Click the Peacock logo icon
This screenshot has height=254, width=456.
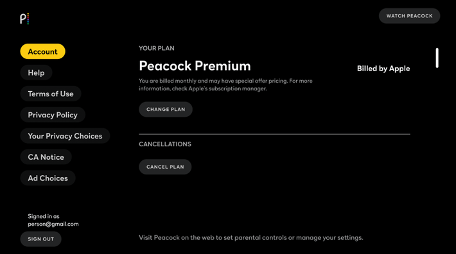(24, 19)
